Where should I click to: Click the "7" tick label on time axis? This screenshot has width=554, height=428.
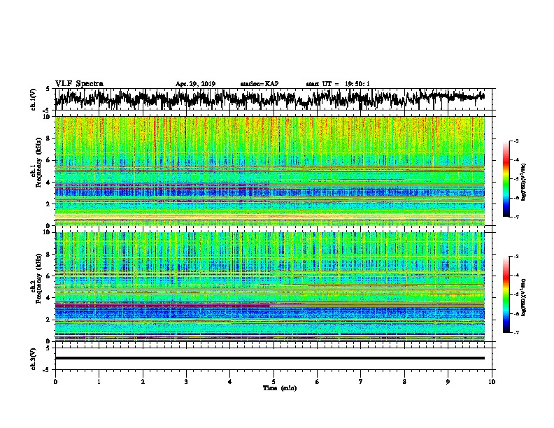361,381
